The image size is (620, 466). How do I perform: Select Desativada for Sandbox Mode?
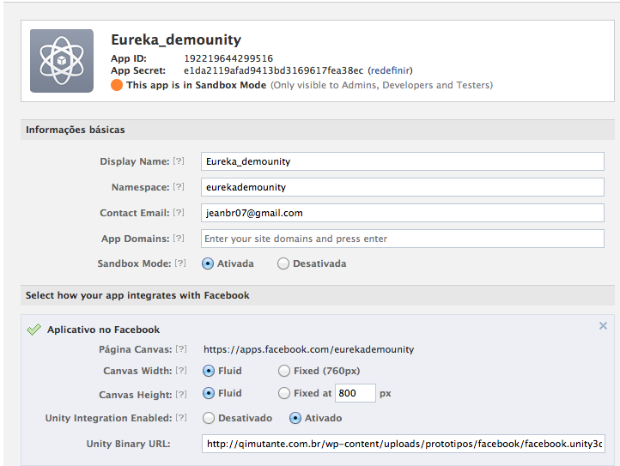pyautogui.click(x=283, y=263)
